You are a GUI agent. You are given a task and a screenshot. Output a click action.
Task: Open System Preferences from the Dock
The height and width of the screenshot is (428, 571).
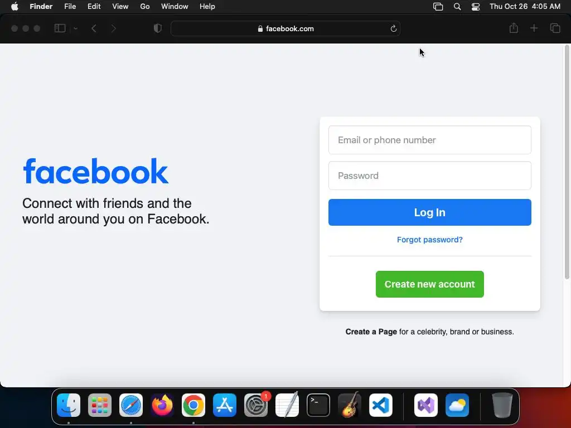click(256, 405)
